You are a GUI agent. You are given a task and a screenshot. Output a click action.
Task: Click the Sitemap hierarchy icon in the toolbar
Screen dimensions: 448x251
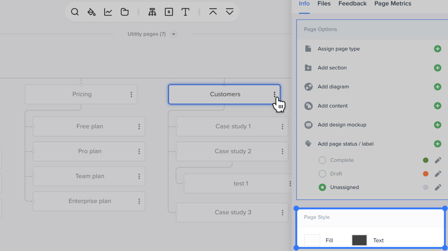tap(153, 12)
